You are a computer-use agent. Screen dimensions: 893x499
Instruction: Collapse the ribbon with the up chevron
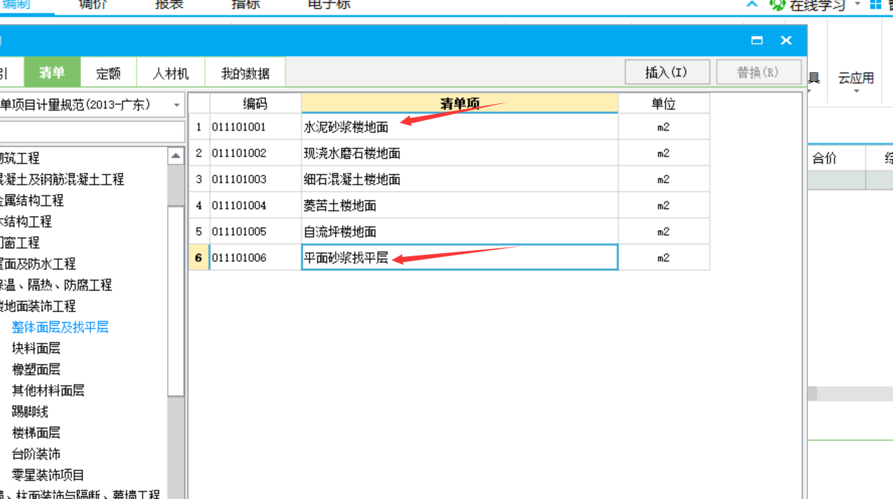(x=752, y=5)
